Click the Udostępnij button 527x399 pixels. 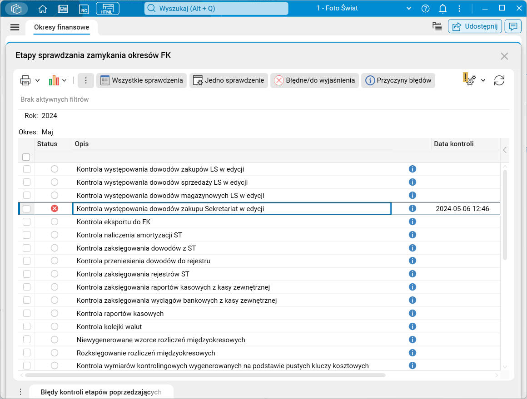click(x=475, y=26)
